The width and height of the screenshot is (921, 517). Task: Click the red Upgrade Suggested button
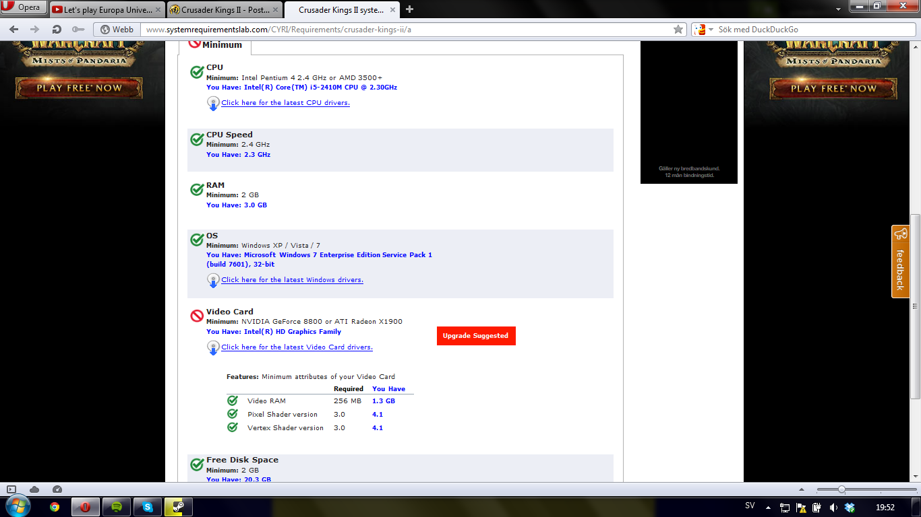coord(476,336)
